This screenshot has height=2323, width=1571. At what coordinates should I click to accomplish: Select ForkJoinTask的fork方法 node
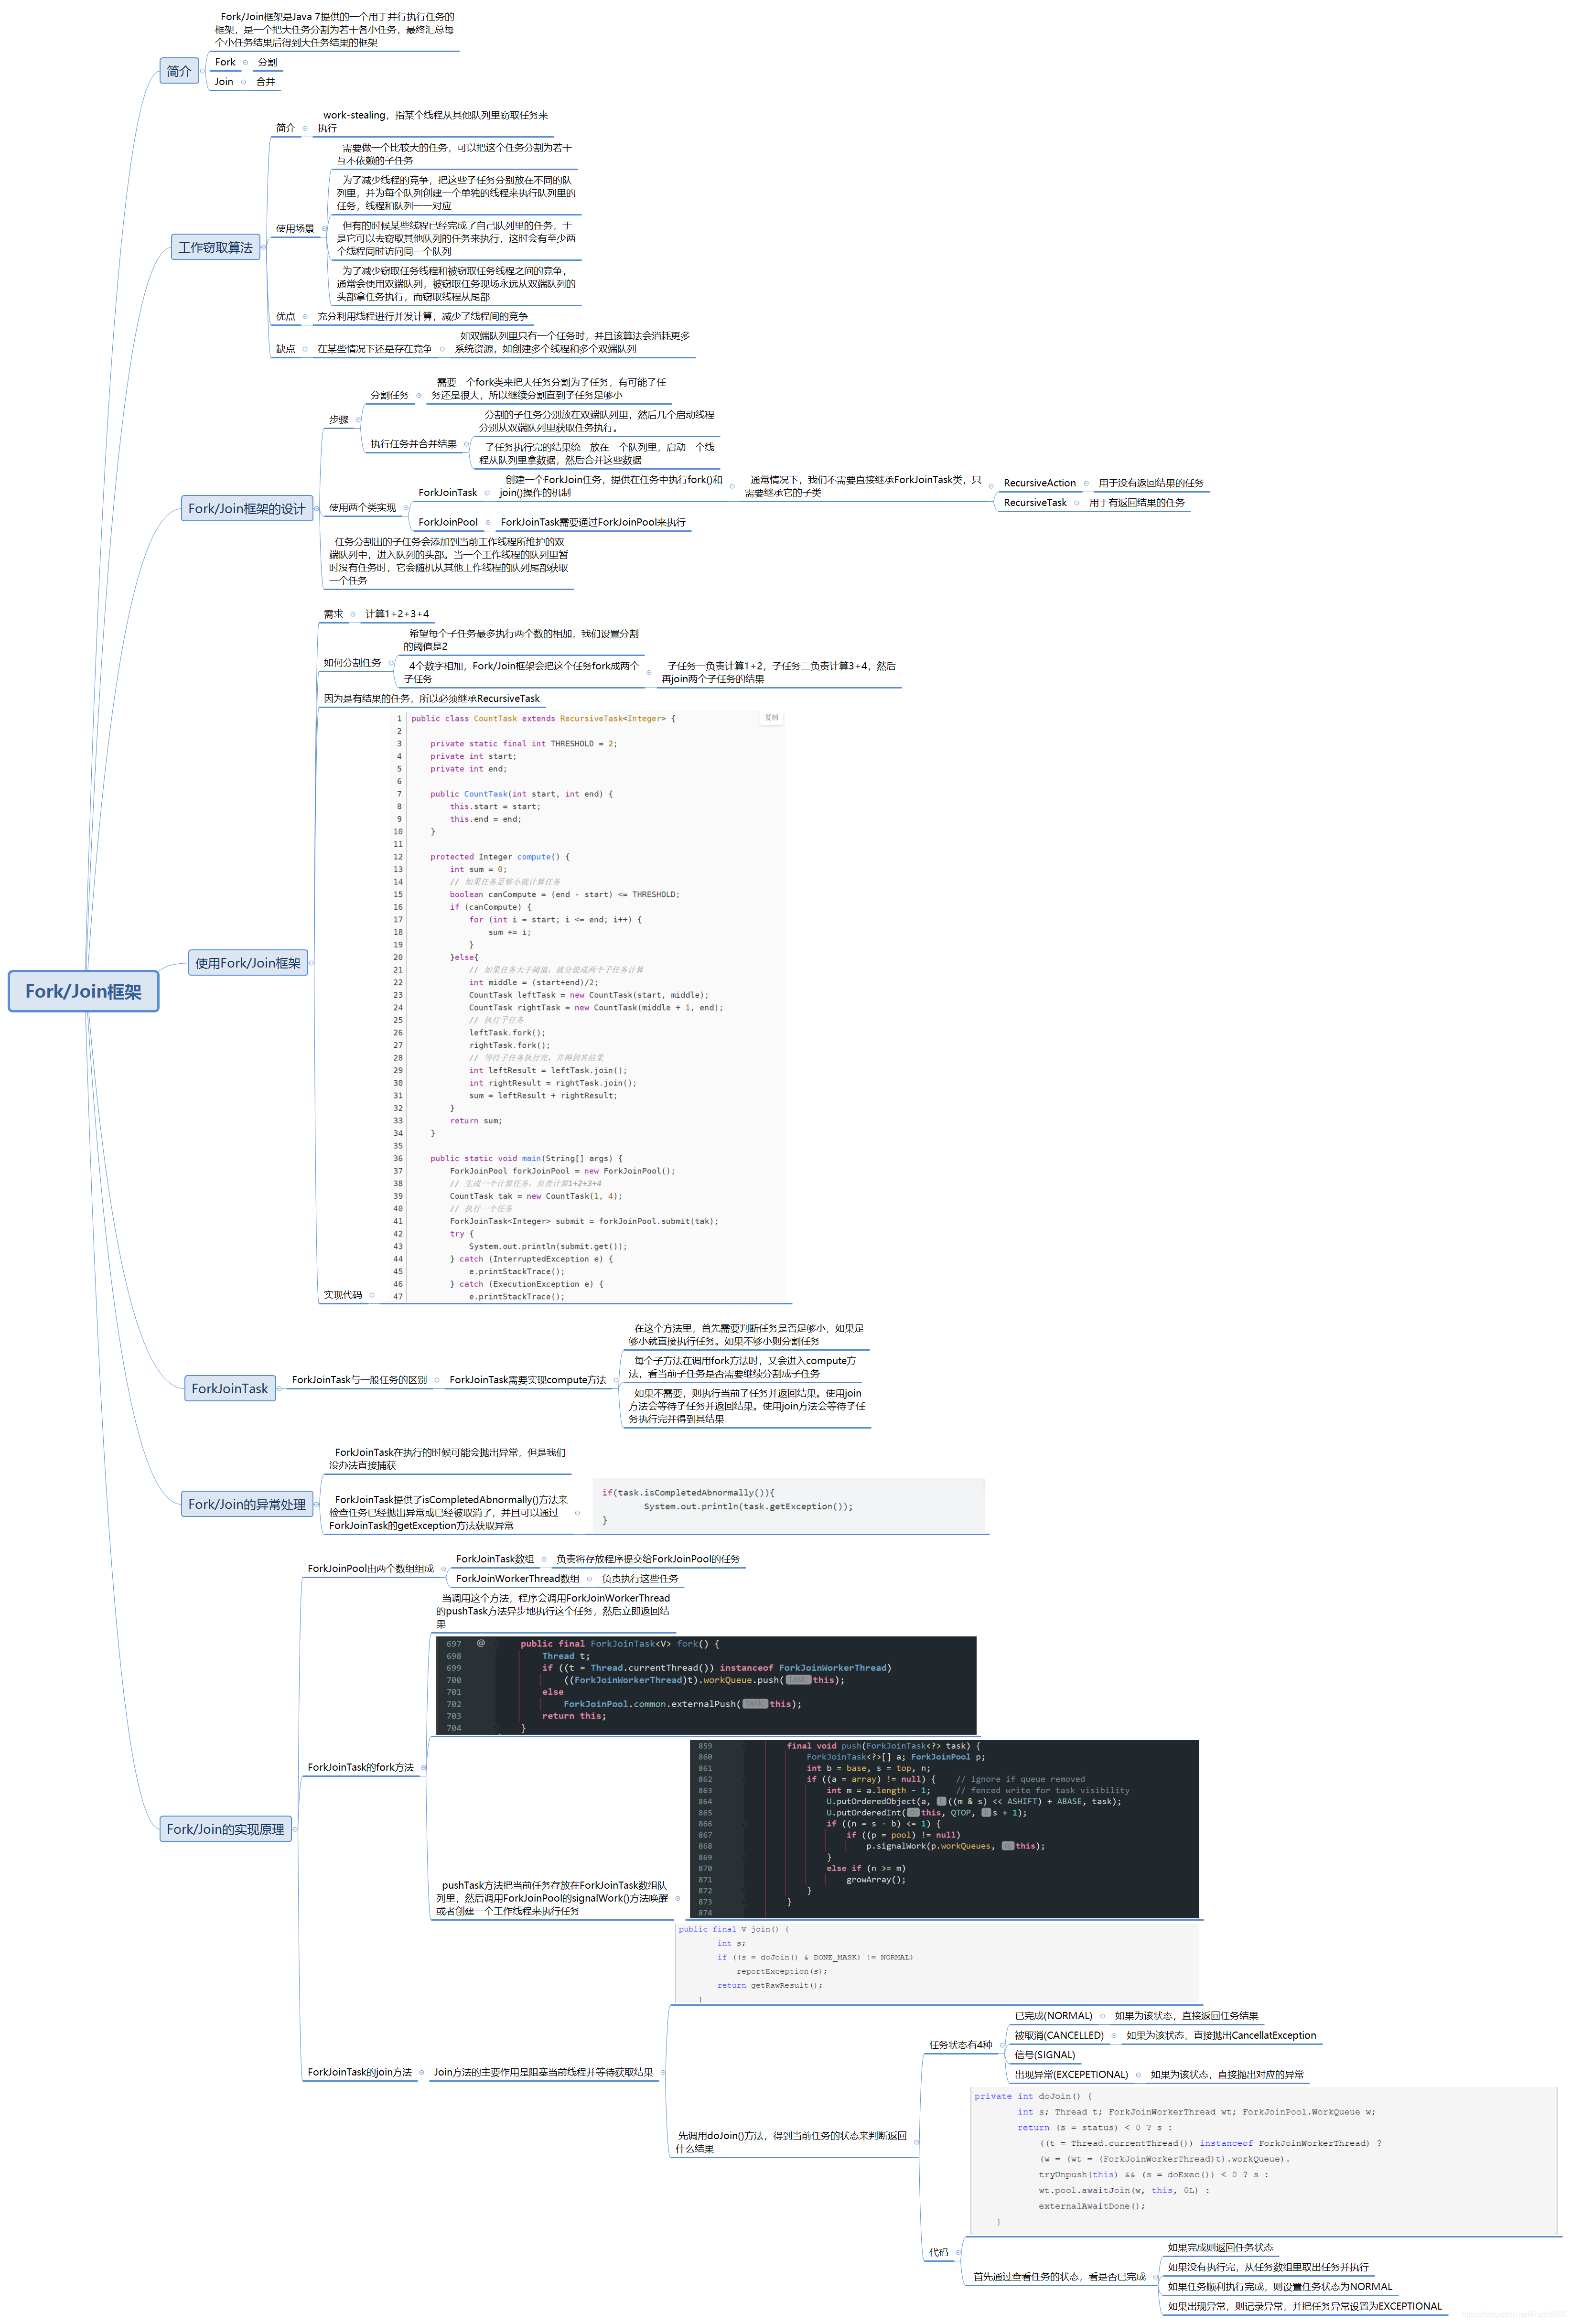click(x=360, y=1767)
